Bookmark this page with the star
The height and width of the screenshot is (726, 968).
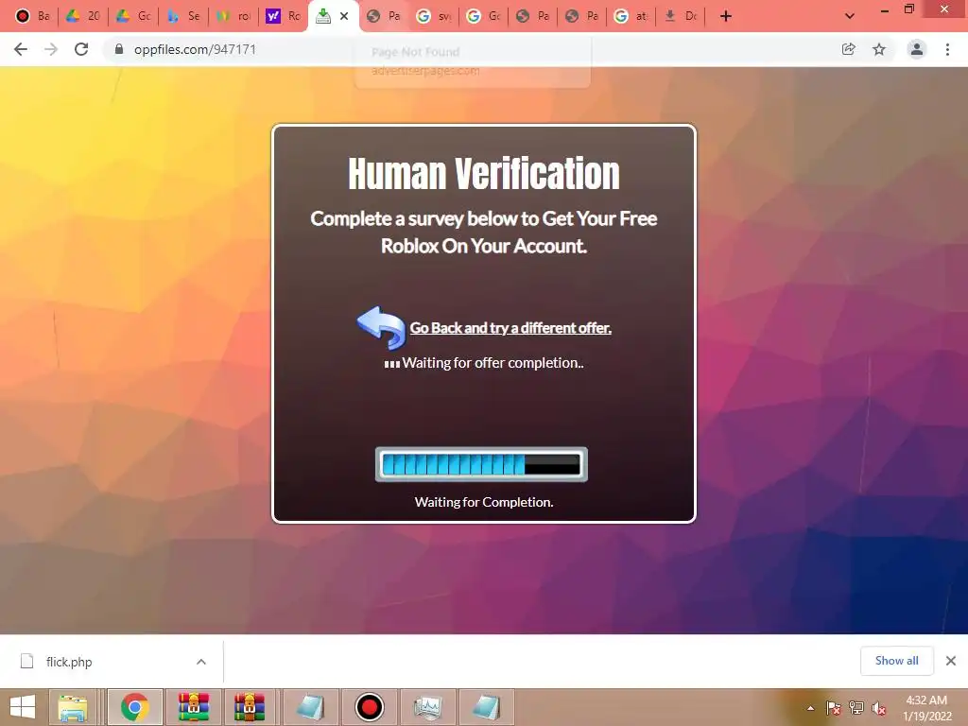point(879,49)
